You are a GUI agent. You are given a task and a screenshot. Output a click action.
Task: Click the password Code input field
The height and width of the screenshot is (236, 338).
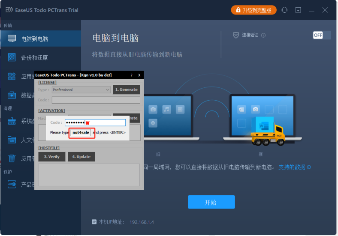95,122
